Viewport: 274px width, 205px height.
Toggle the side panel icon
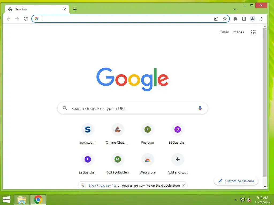click(x=244, y=19)
